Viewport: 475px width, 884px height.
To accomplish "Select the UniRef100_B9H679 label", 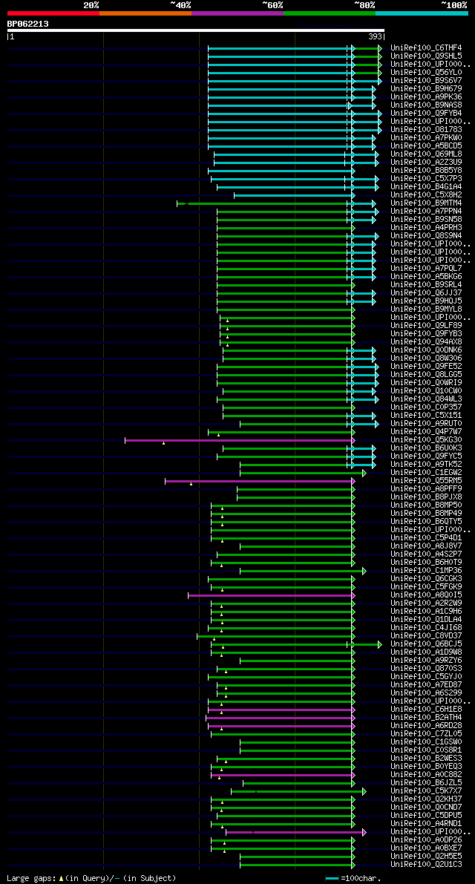I will (x=426, y=88).
